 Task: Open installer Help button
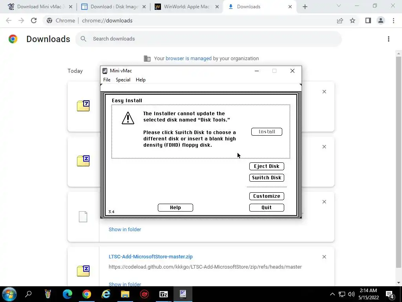[175, 208]
